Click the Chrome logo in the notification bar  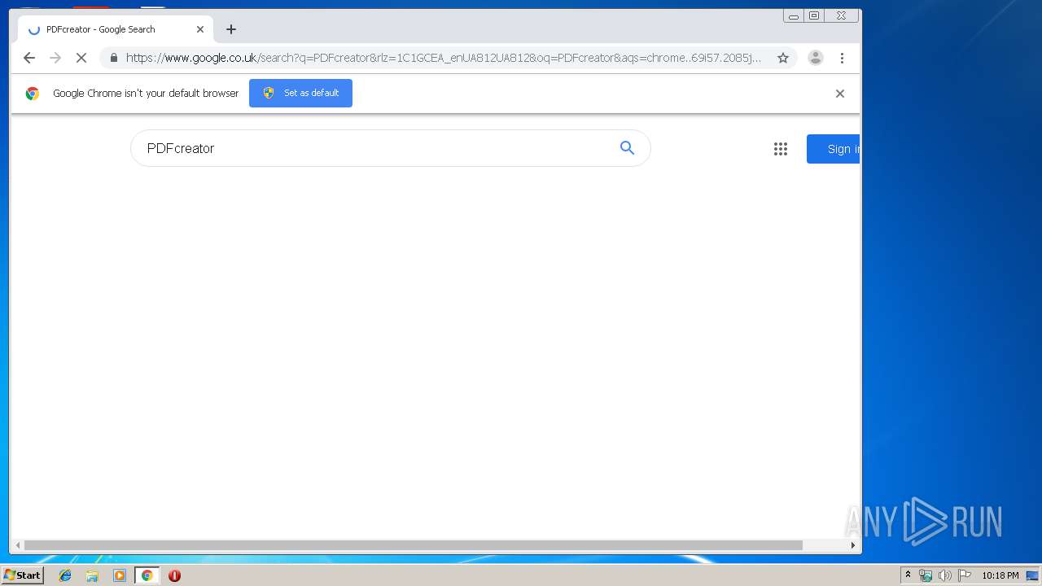(33, 94)
